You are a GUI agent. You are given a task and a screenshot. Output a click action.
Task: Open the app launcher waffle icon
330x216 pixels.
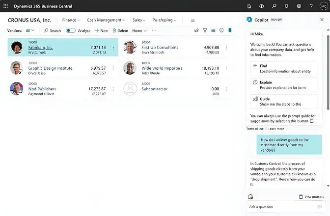tap(6, 6)
